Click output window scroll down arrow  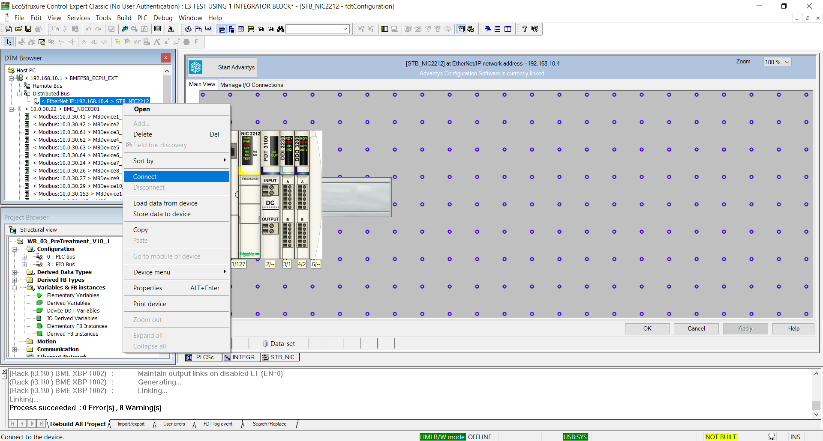tap(816, 414)
